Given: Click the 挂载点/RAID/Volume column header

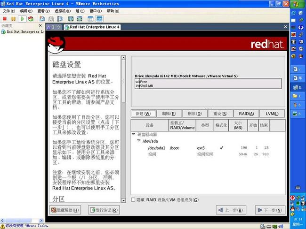Looking at the screenshot, I should click(x=182, y=125).
